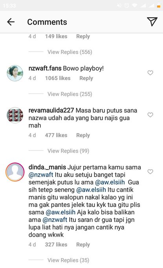
Task: Open nzwaft.fans username link
Action: (45, 68)
